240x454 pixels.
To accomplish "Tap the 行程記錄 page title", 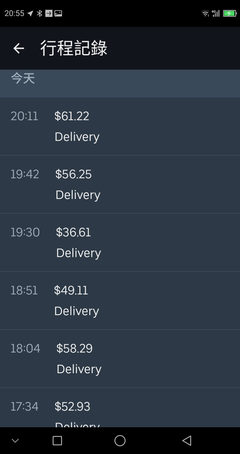I will click(74, 48).
